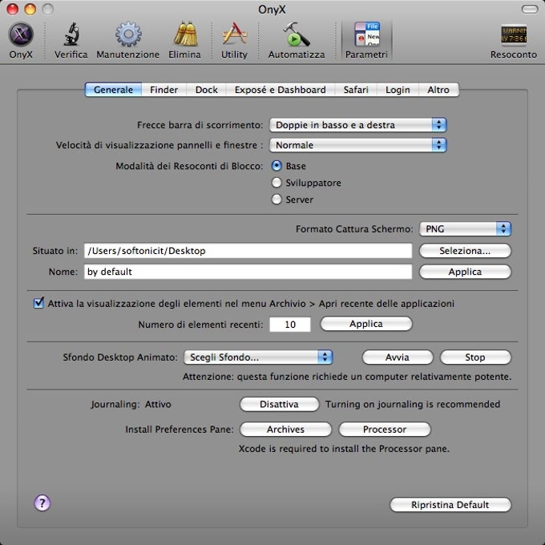Image resolution: width=545 pixels, height=545 pixels.
Task: Select the Server radio button
Action: coord(277,199)
